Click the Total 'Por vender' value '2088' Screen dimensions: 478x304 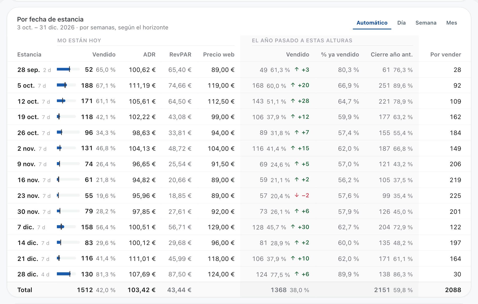[453, 290]
